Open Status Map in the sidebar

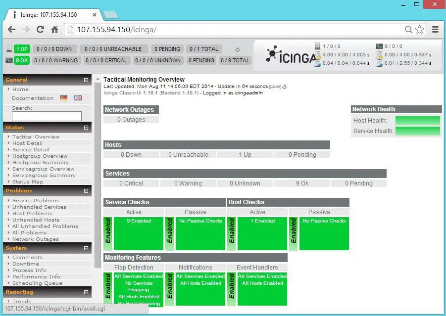28,182
